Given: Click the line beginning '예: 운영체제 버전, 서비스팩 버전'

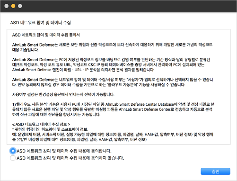Looking at the screenshot, I should click(x=113, y=135).
